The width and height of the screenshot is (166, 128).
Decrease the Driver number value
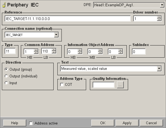point(159,20)
